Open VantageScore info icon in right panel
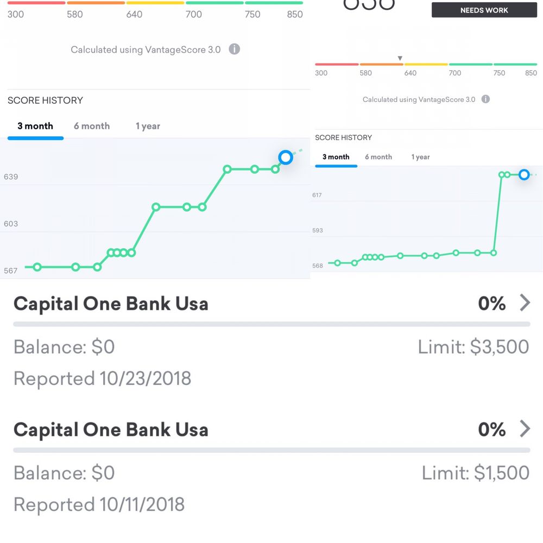The image size is (543, 543). pos(485,99)
